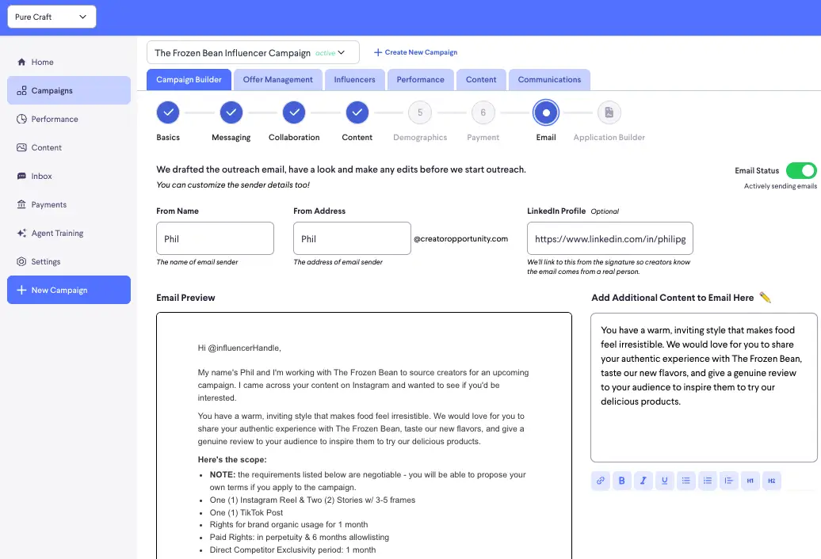The width and height of the screenshot is (821, 559).
Task: Click 'Paid Rights: in perpetuity' bullet
Action: point(299,537)
